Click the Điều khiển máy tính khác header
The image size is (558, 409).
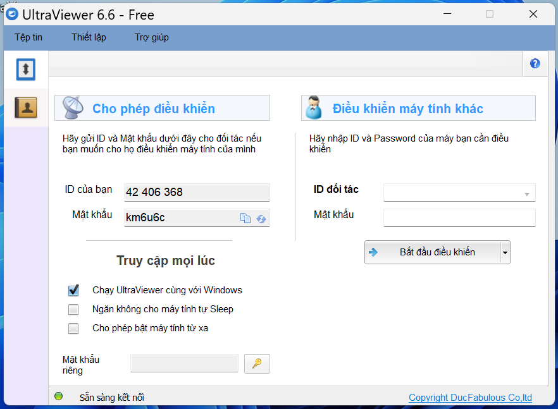tap(418, 107)
